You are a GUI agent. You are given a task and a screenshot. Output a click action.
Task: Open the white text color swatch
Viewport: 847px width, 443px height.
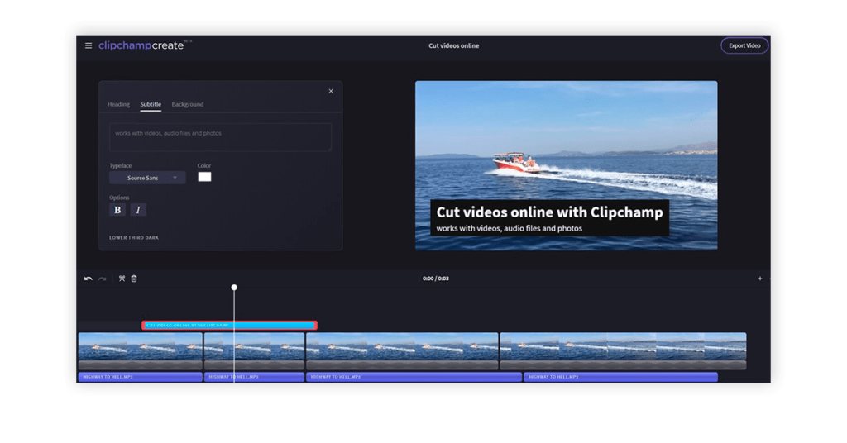[205, 177]
